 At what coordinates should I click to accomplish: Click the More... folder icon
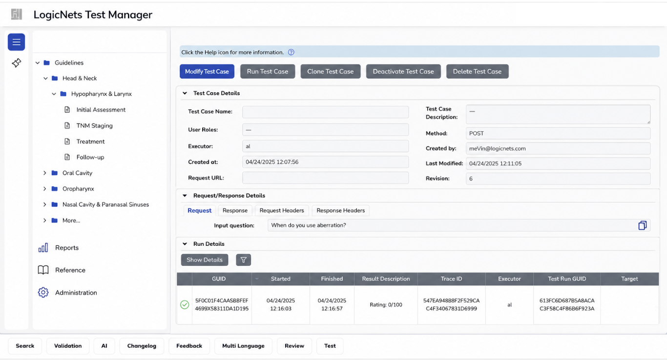tap(55, 220)
